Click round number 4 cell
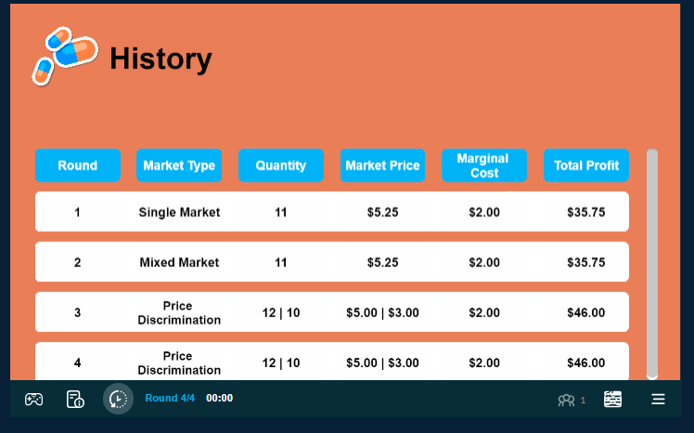694x433 pixels. coord(77,363)
